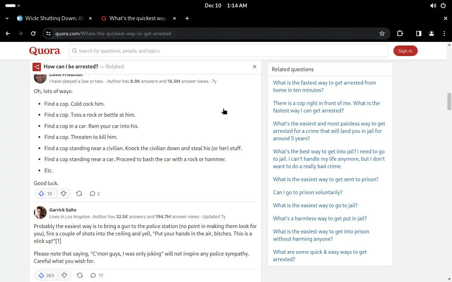Open "There is a cop right in front of me" question
This screenshot has width=452, height=282.
pos(326,107)
